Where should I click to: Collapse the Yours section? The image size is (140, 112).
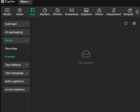[x=16, y=40]
